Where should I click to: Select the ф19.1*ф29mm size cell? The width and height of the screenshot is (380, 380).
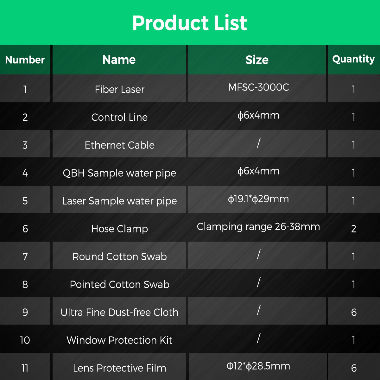258,199
